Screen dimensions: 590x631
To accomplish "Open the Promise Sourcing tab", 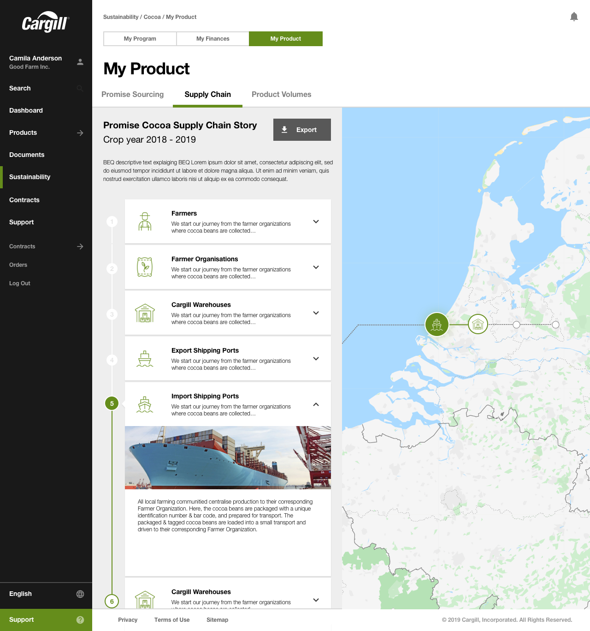I will (x=133, y=95).
